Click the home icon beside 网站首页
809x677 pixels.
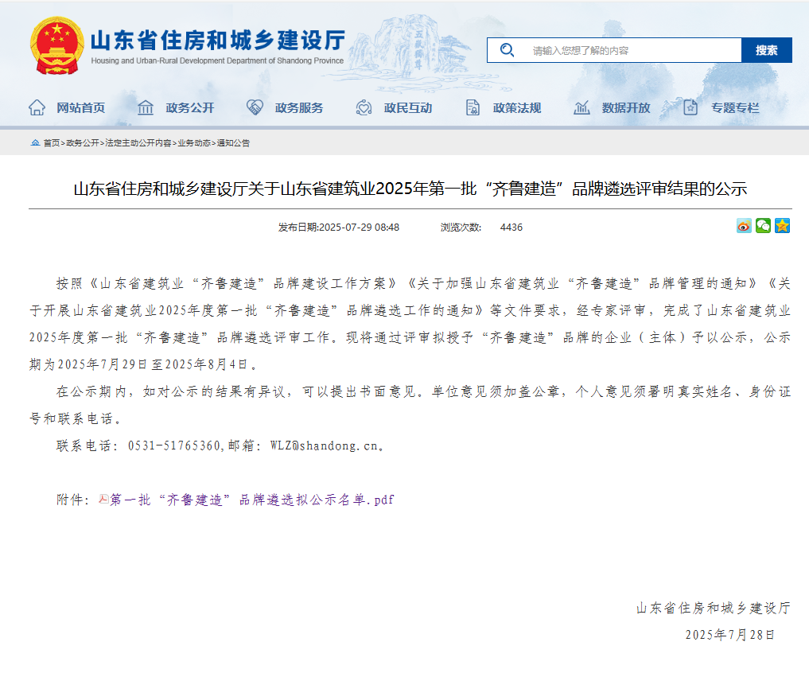(x=37, y=107)
